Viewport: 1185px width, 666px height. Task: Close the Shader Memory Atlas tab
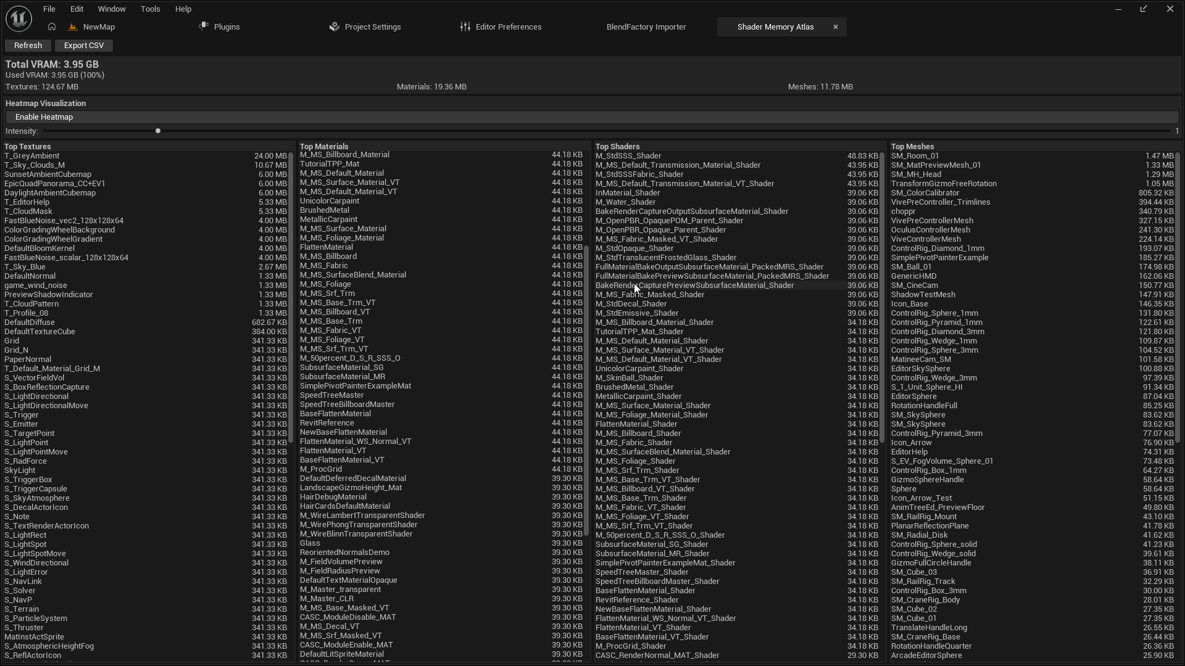coord(836,27)
